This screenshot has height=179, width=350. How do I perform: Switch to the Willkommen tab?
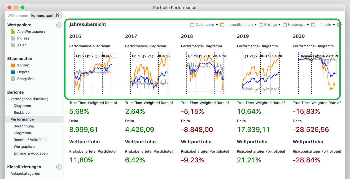pyautogui.click(x=18, y=16)
